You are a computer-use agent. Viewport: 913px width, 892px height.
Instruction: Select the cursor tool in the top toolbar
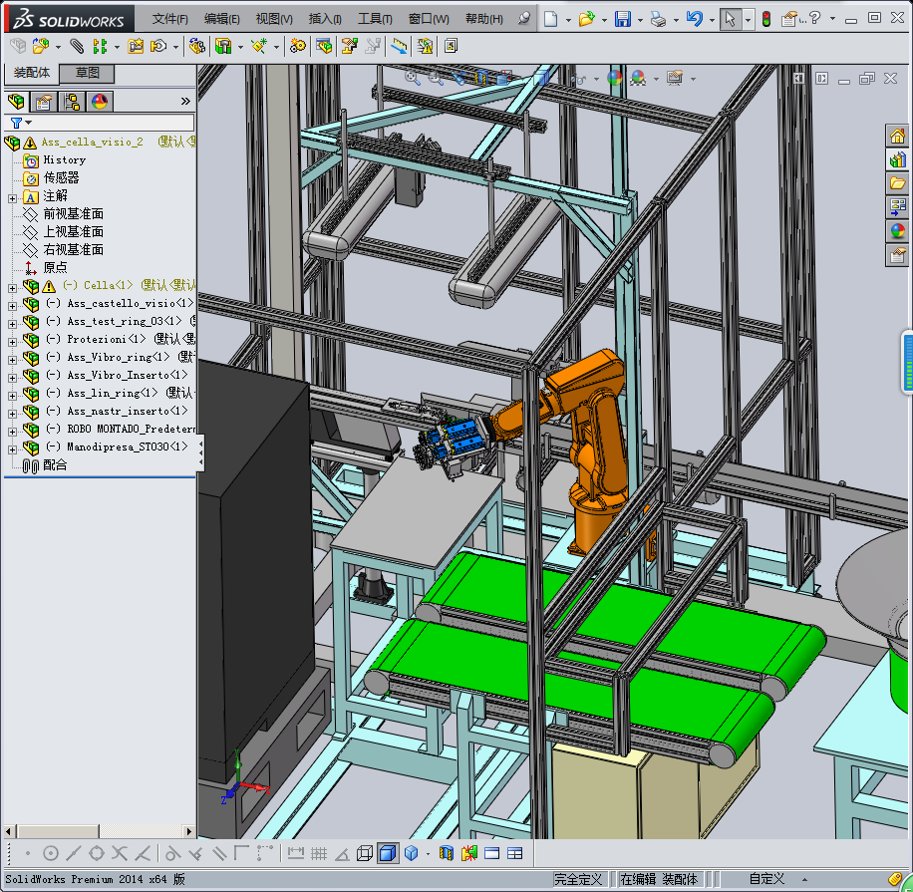click(731, 19)
